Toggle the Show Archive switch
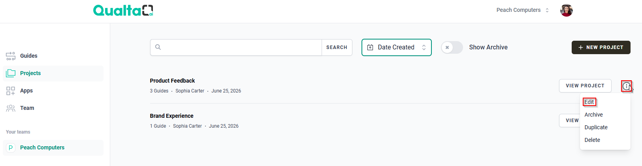This screenshot has width=642, height=166. (452, 47)
